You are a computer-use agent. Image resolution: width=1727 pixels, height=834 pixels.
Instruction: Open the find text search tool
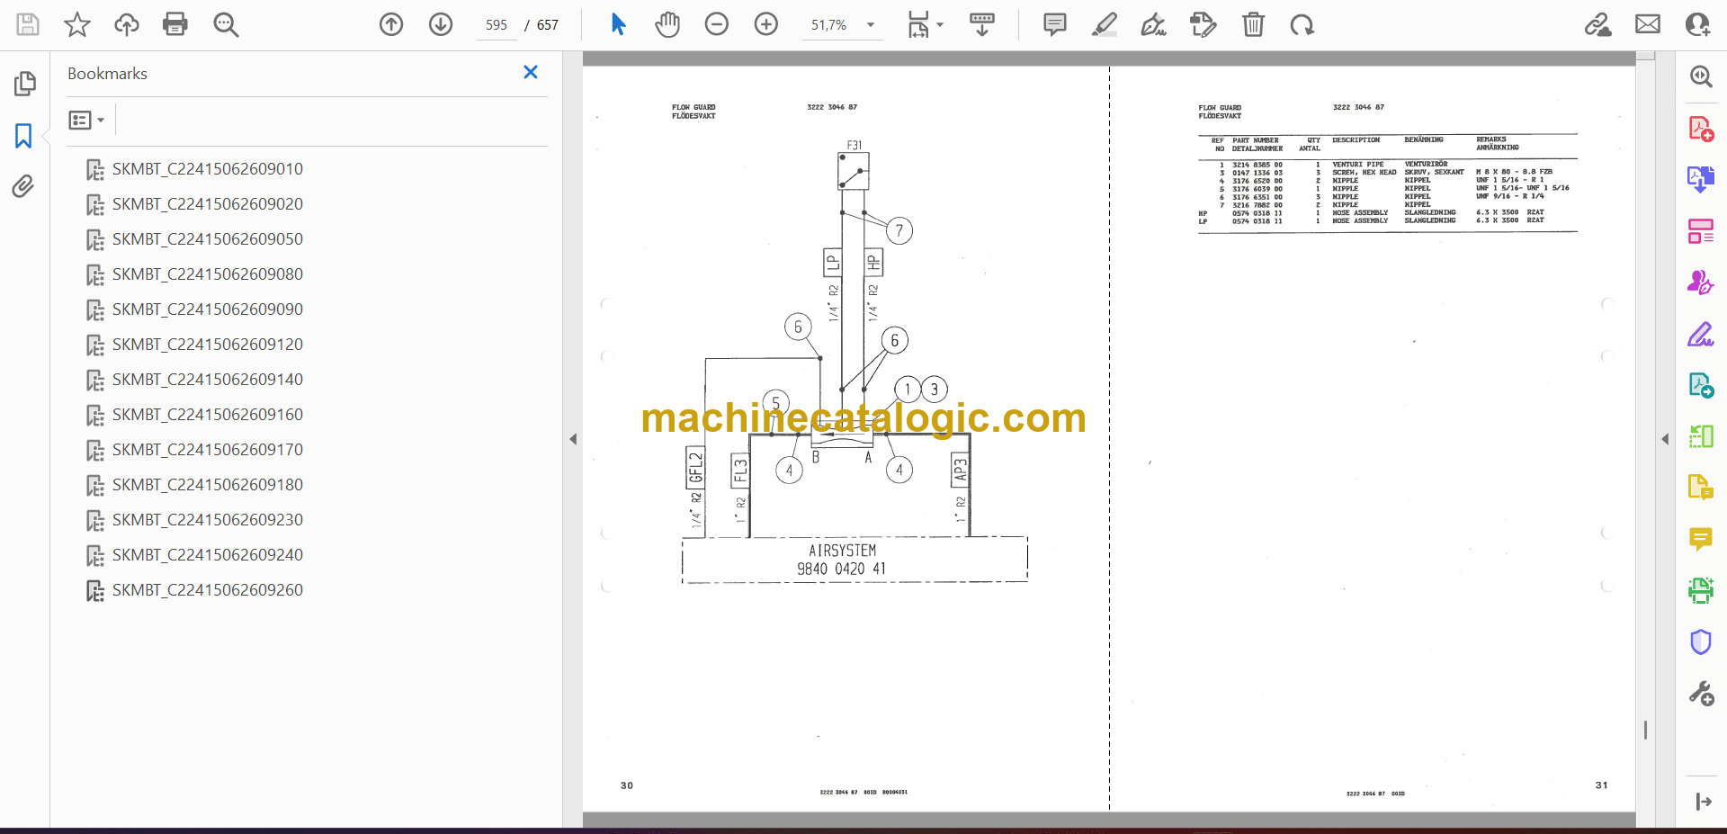[x=226, y=24]
